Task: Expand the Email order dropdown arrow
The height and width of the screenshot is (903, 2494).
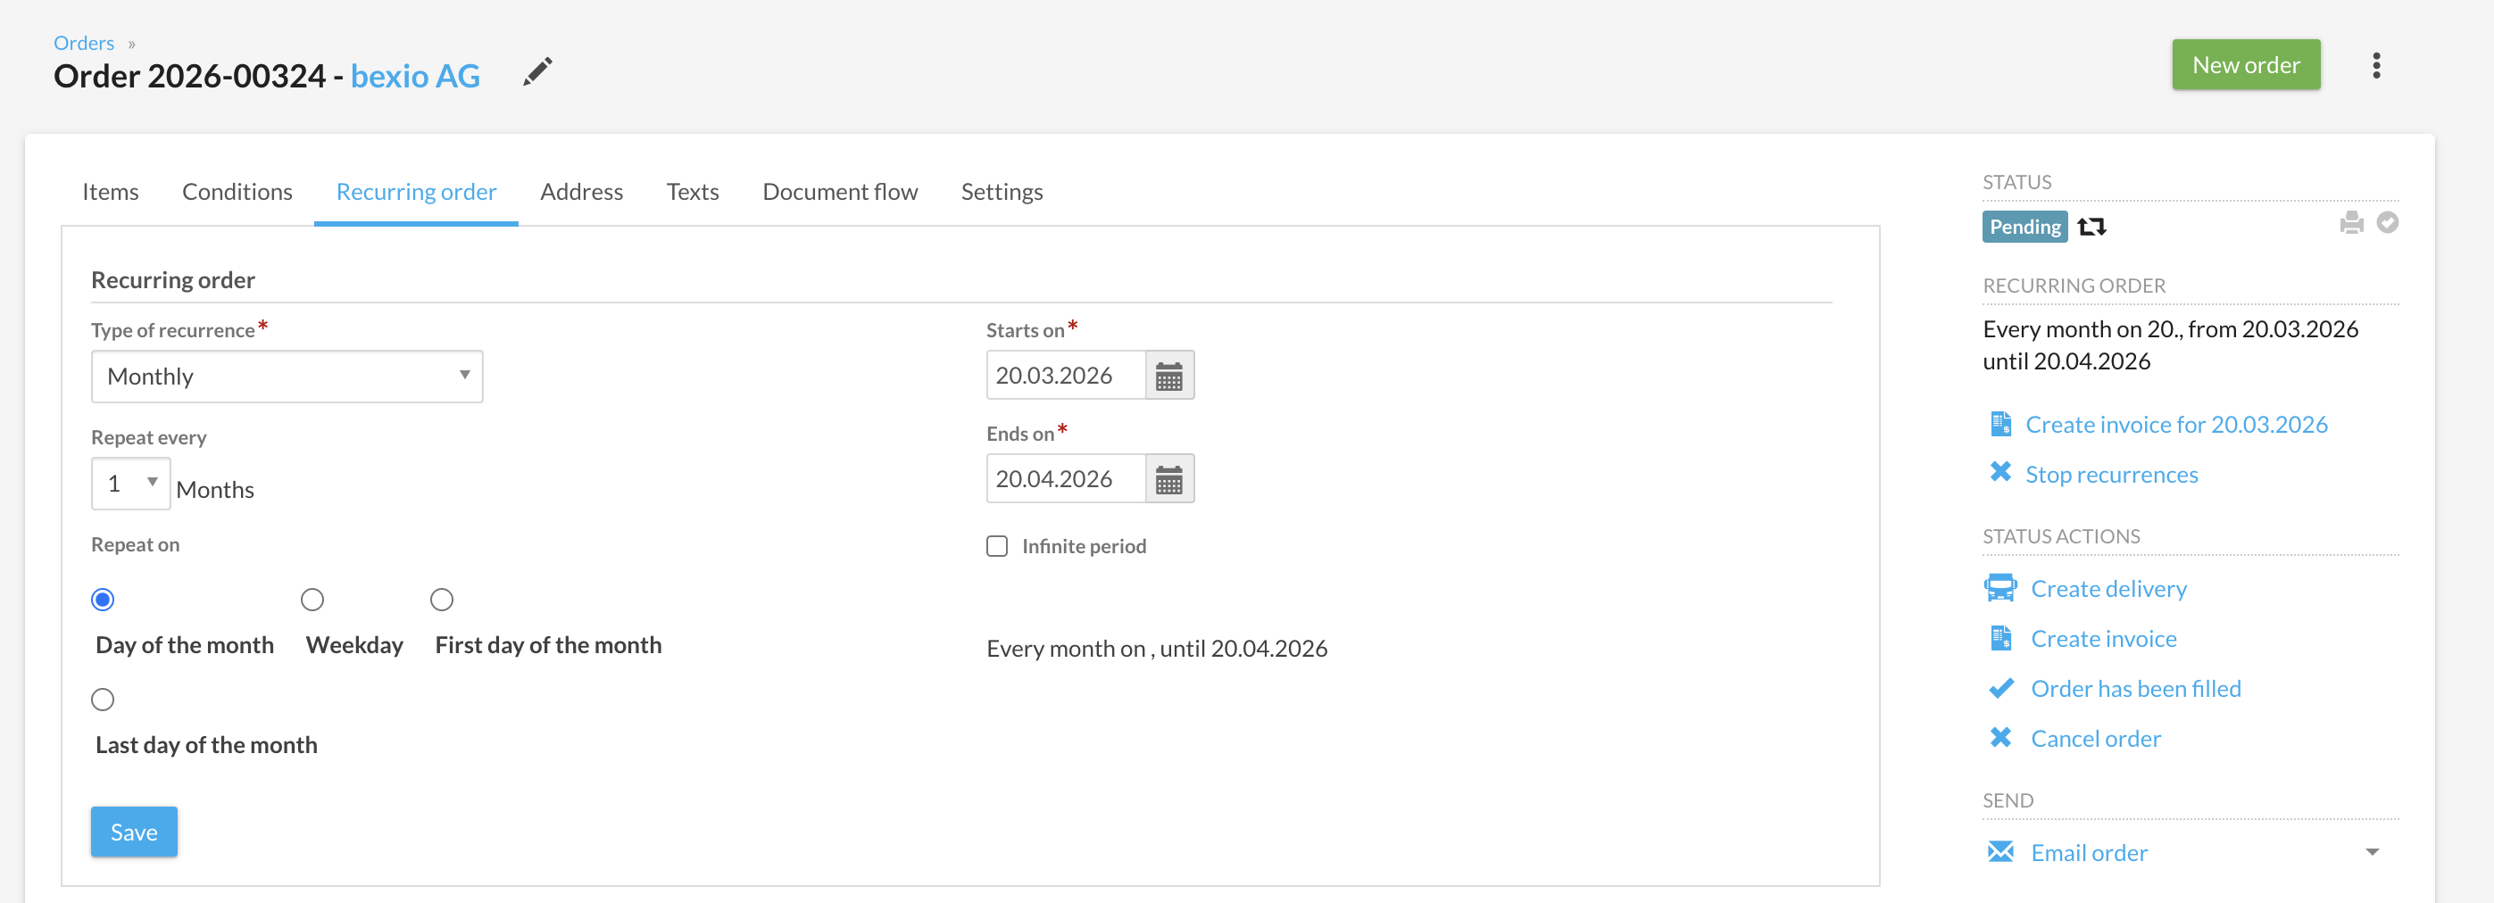Action: click(2372, 852)
